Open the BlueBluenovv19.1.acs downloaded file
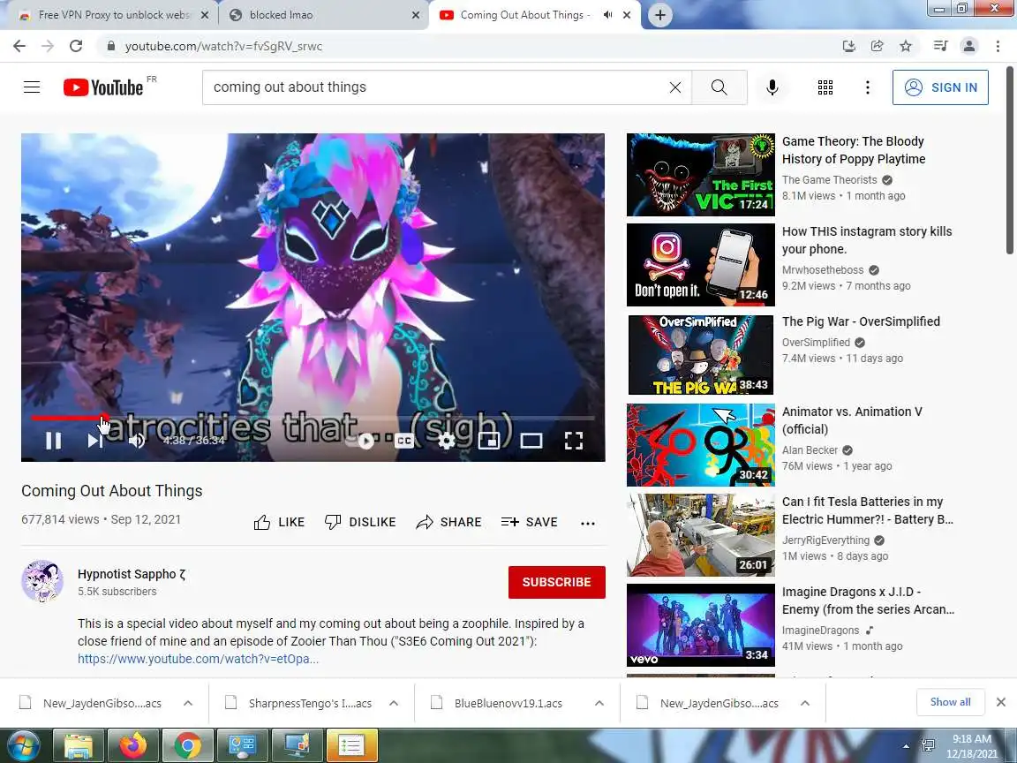This screenshot has height=763, width=1017. click(x=508, y=703)
